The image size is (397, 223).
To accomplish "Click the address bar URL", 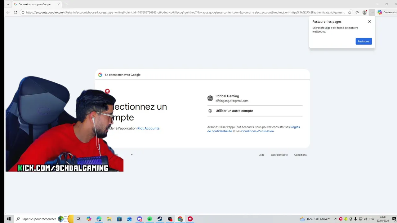I will coord(185,12).
